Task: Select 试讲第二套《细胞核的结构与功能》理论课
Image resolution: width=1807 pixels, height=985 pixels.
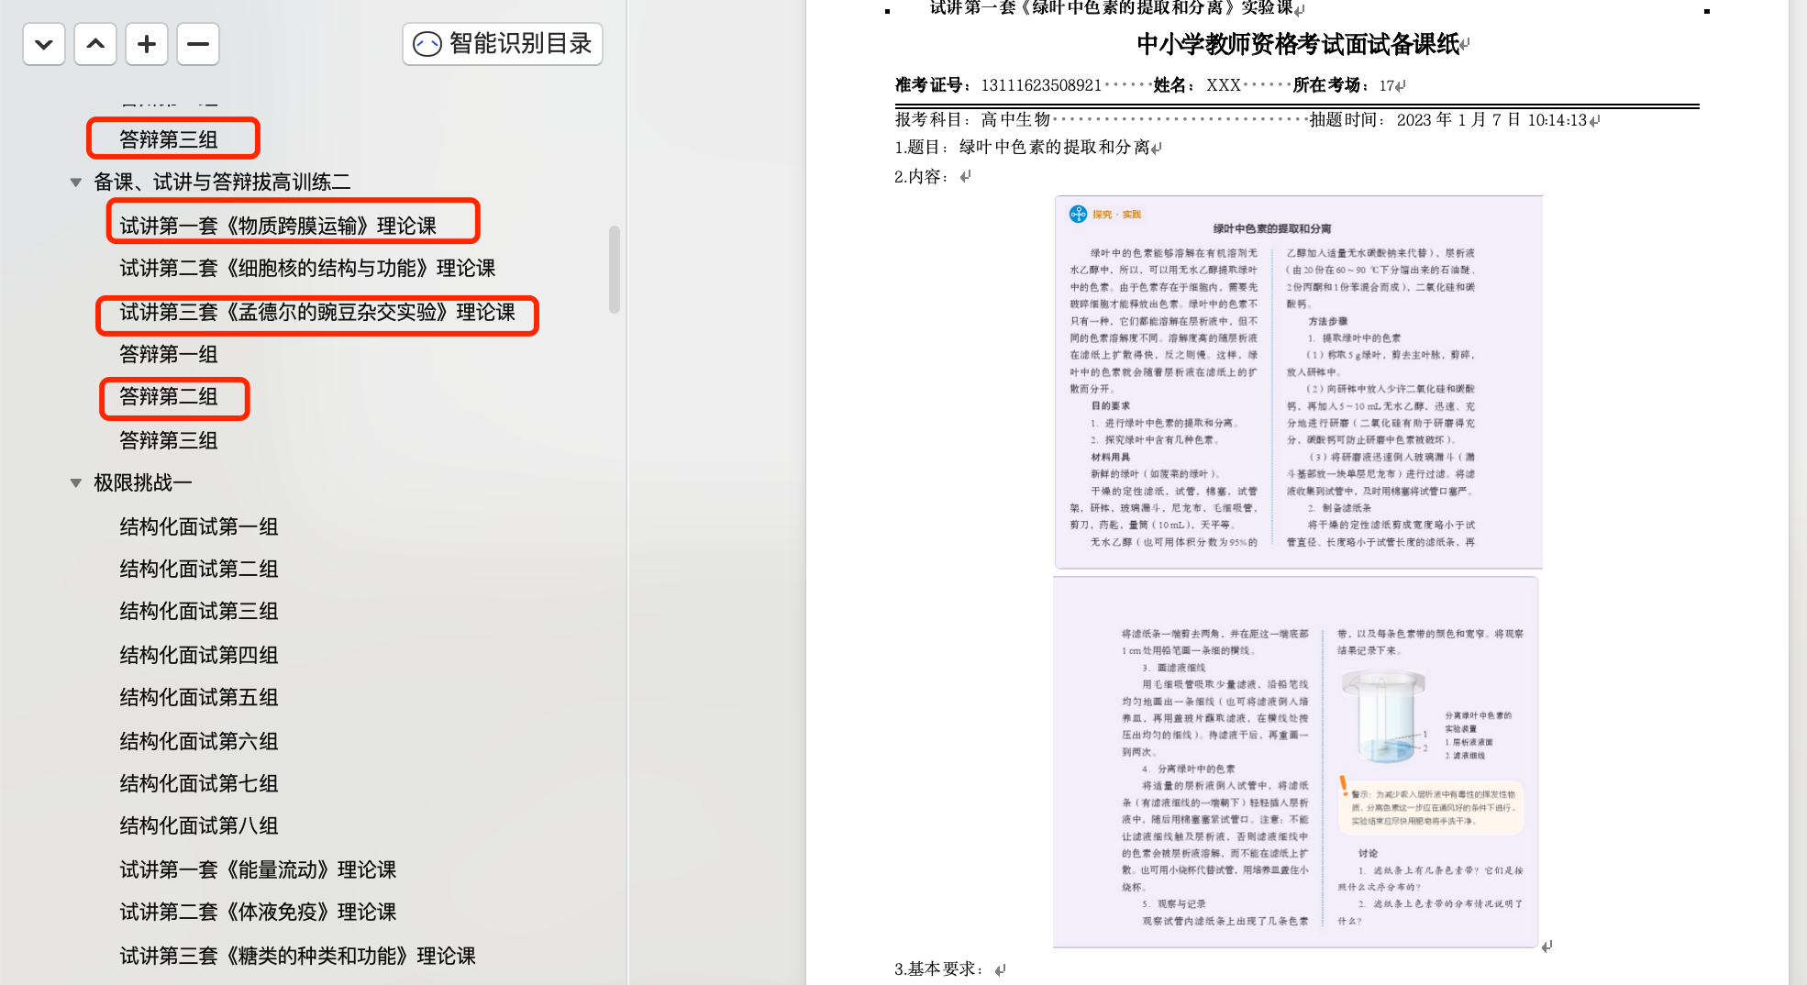Action: point(307,268)
